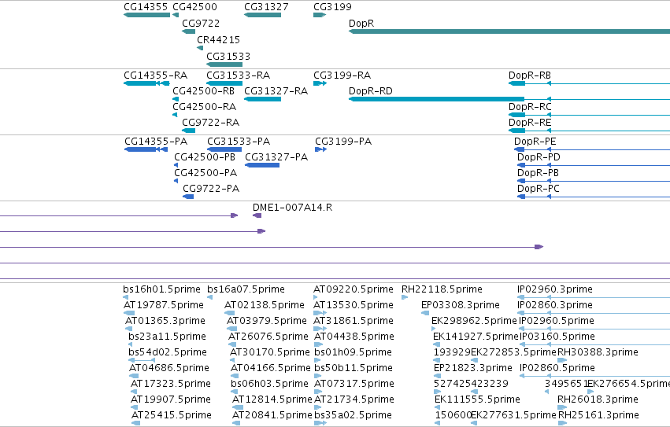Viewport: 670px width, 427px height.
Task: Click the DopR-RB transcript label
Action: tap(529, 75)
